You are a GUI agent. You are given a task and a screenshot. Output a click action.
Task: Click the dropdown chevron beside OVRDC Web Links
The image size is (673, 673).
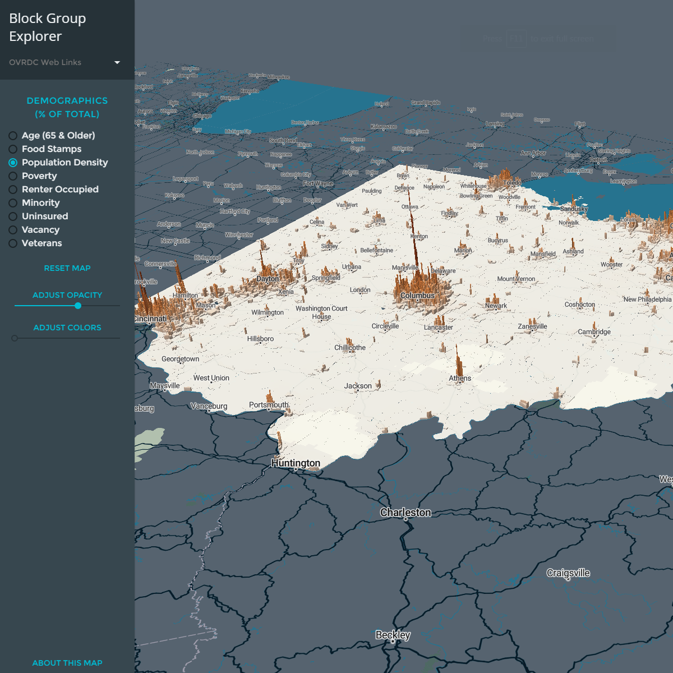[x=117, y=62]
